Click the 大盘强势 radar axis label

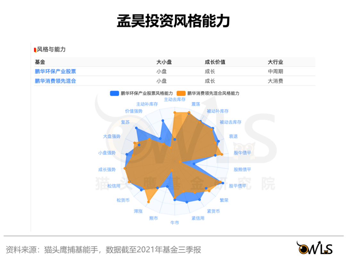112,136
